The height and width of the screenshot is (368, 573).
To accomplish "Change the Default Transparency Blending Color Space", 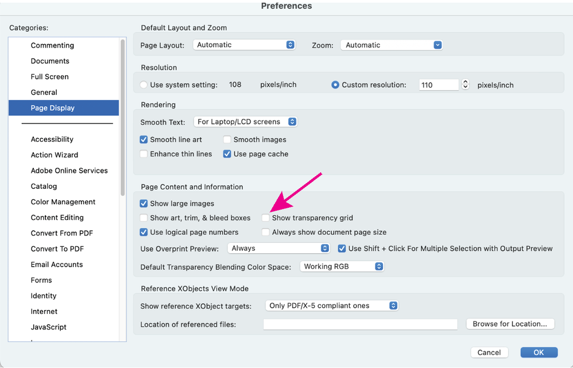I will [342, 266].
